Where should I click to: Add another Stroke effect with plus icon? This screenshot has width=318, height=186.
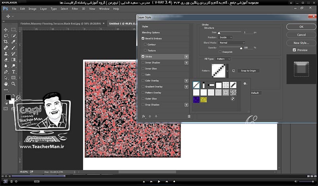pos(186,57)
